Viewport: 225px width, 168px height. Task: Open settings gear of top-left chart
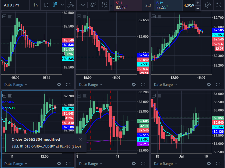(59, 85)
